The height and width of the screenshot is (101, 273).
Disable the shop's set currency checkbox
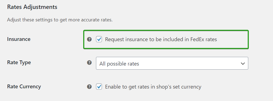(99, 87)
